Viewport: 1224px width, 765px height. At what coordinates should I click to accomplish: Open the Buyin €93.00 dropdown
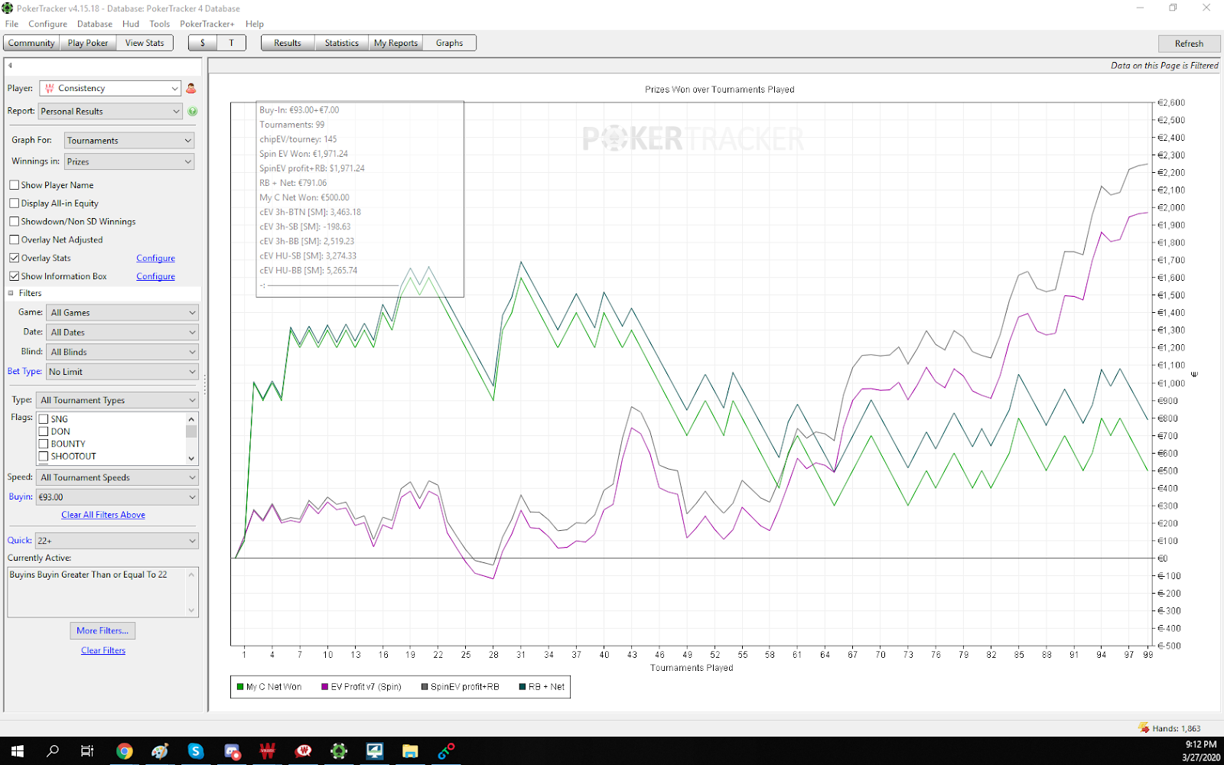click(x=117, y=497)
